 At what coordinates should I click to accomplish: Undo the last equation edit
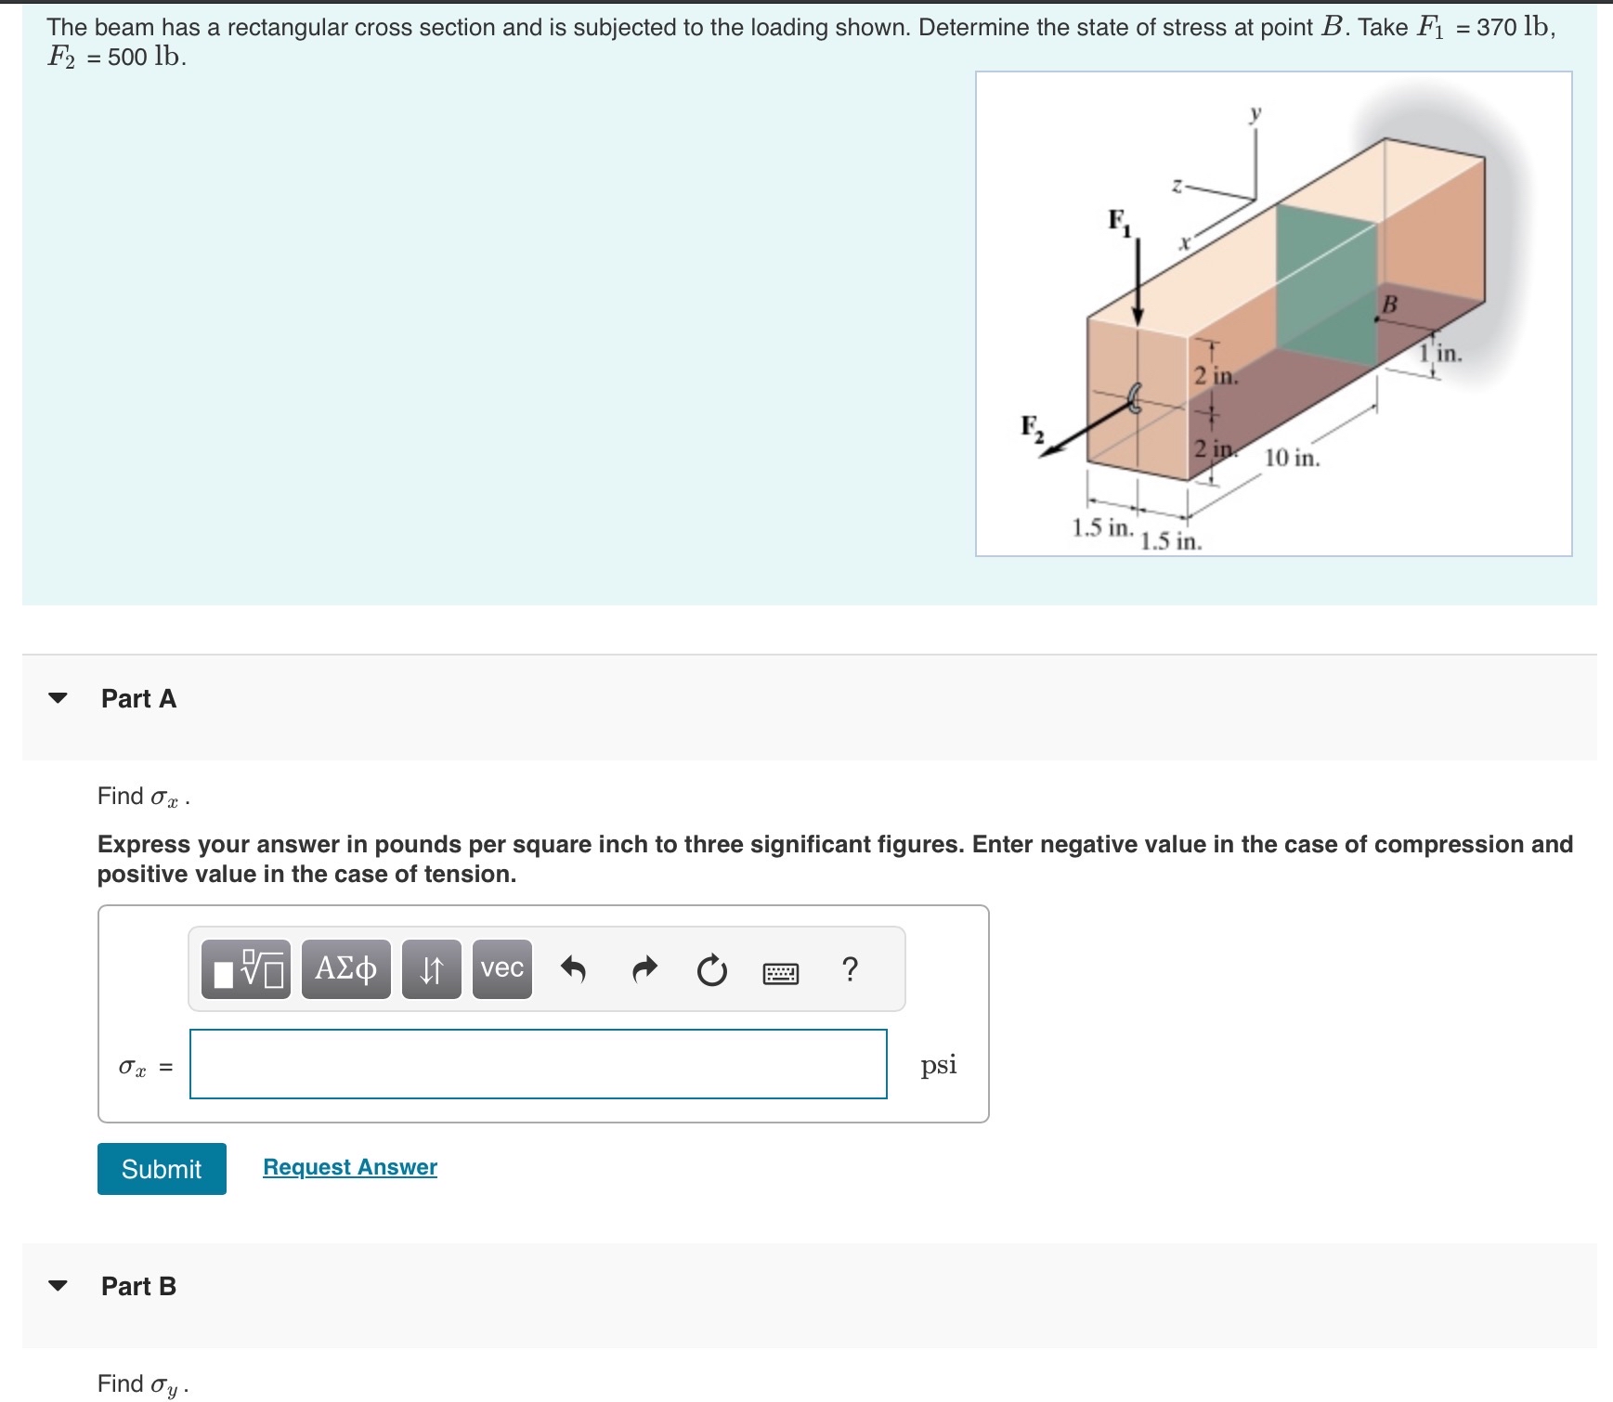[x=575, y=970]
